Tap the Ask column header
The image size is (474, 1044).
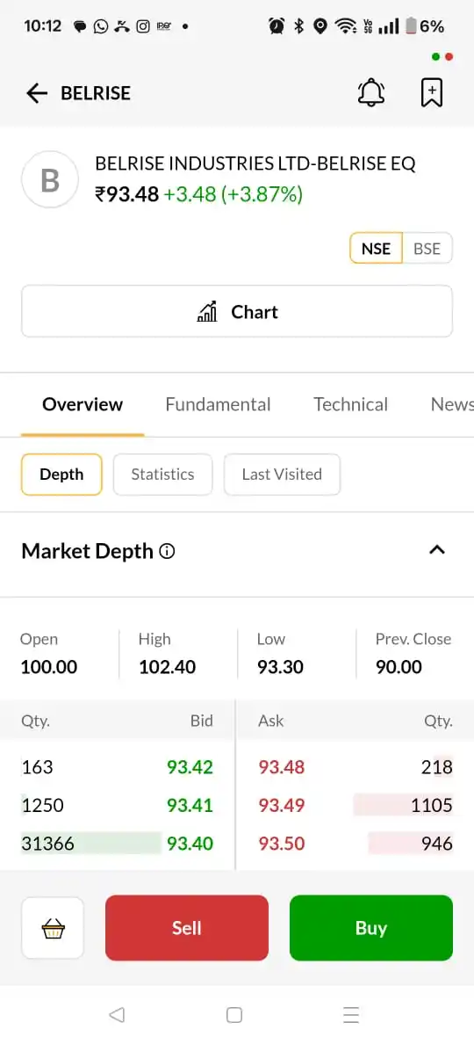tap(270, 721)
